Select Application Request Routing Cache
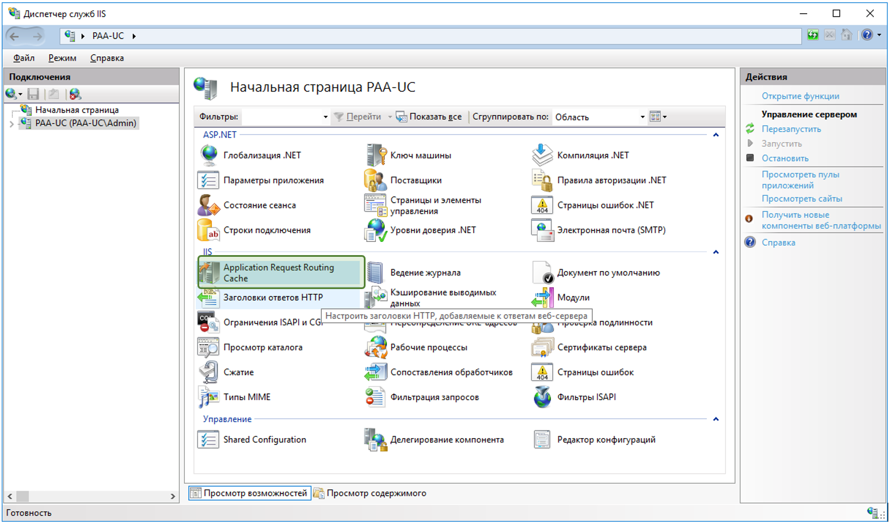Image resolution: width=890 pixels, height=524 pixels. [x=282, y=272]
